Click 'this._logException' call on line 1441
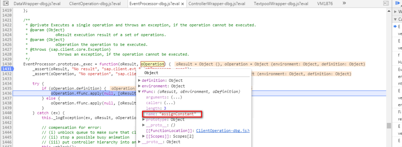 click(61, 118)
